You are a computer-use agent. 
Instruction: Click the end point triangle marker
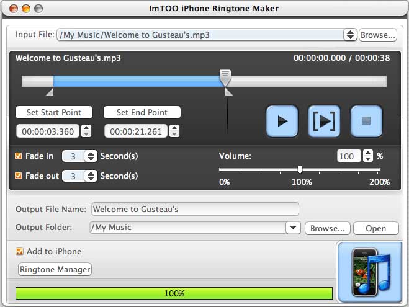(x=229, y=92)
